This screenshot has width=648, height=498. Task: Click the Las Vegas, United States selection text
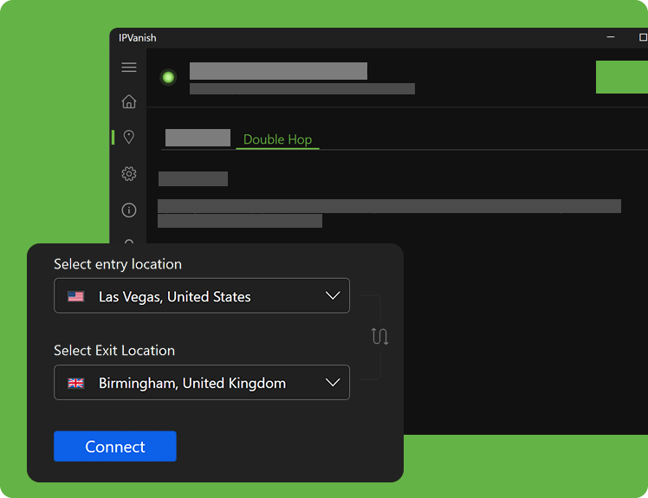[x=174, y=296]
